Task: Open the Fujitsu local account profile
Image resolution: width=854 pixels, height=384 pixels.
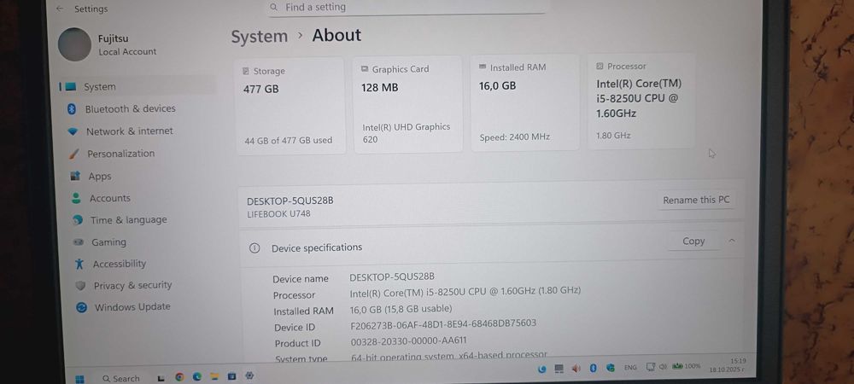Action: [x=108, y=44]
